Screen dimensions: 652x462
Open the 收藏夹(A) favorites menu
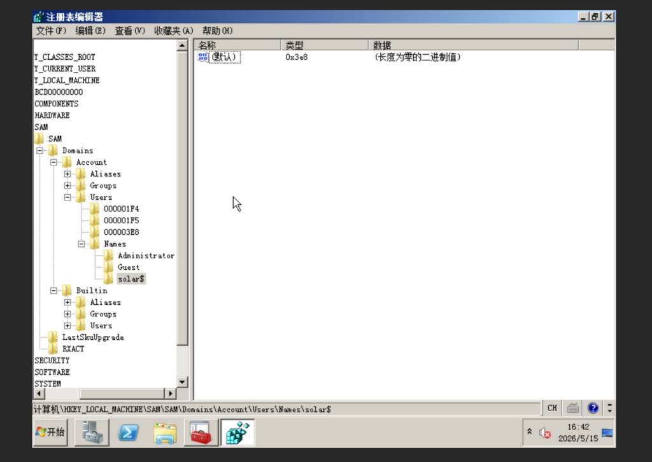point(174,31)
